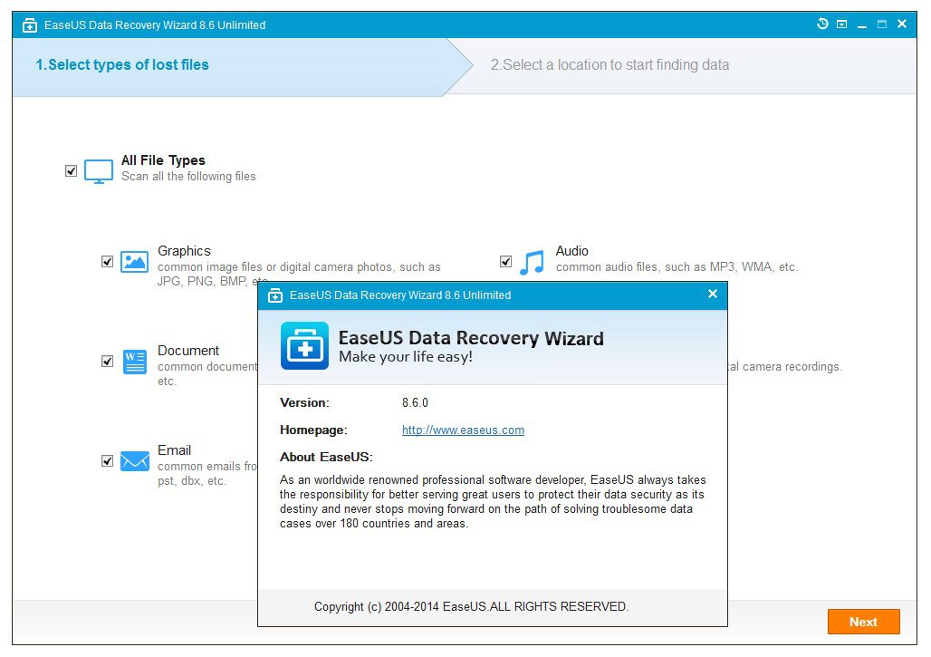Click the 'Audio' label
This screenshot has width=931, height=657.
pyautogui.click(x=571, y=251)
